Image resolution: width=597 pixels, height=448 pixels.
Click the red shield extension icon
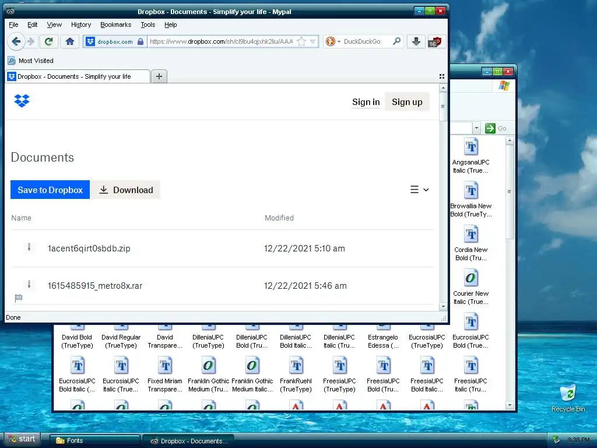434,41
